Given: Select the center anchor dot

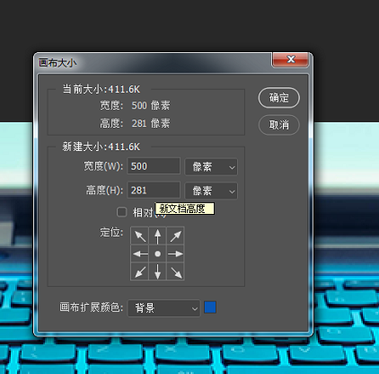Looking at the screenshot, I should pyautogui.click(x=157, y=254).
